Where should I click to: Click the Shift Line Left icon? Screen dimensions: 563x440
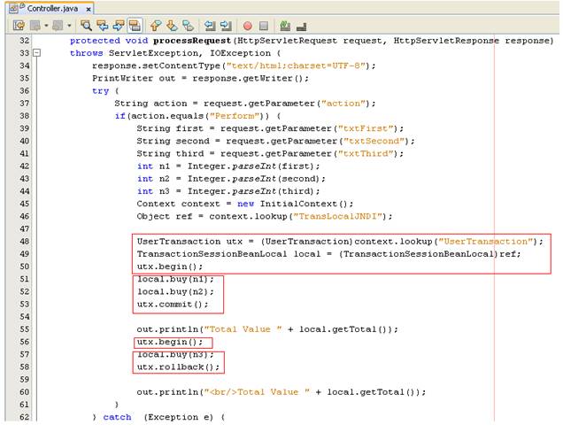210,26
